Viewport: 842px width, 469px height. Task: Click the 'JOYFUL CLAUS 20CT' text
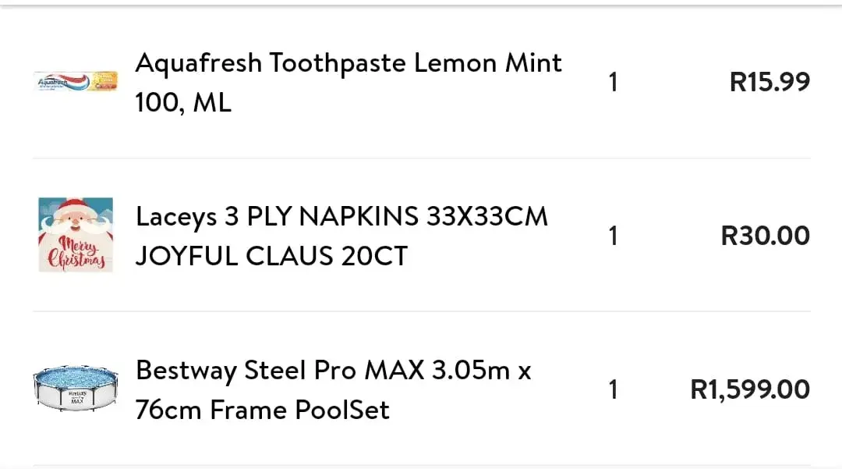tap(271, 256)
